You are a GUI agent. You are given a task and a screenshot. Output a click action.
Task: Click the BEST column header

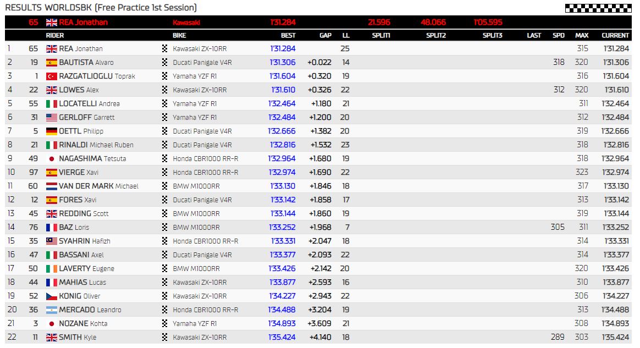(x=288, y=36)
